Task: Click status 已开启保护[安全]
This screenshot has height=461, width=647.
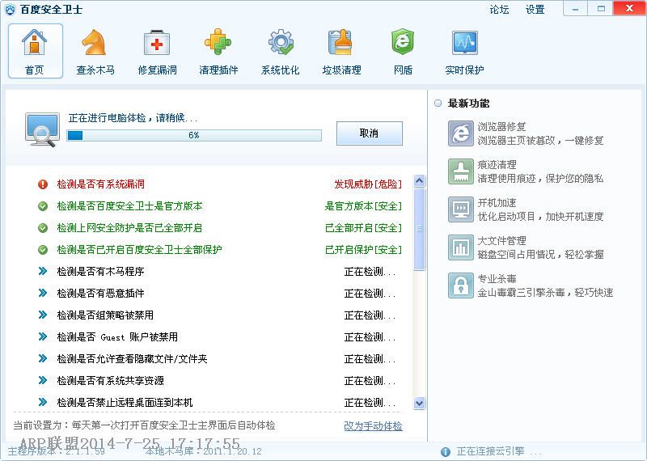Action: click(363, 250)
